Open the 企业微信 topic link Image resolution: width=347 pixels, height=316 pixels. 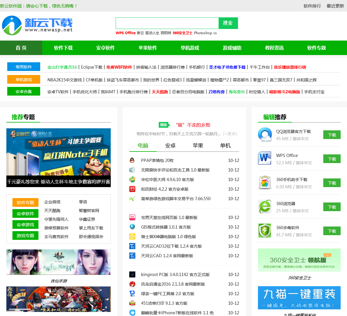pyautogui.click(x=52, y=202)
